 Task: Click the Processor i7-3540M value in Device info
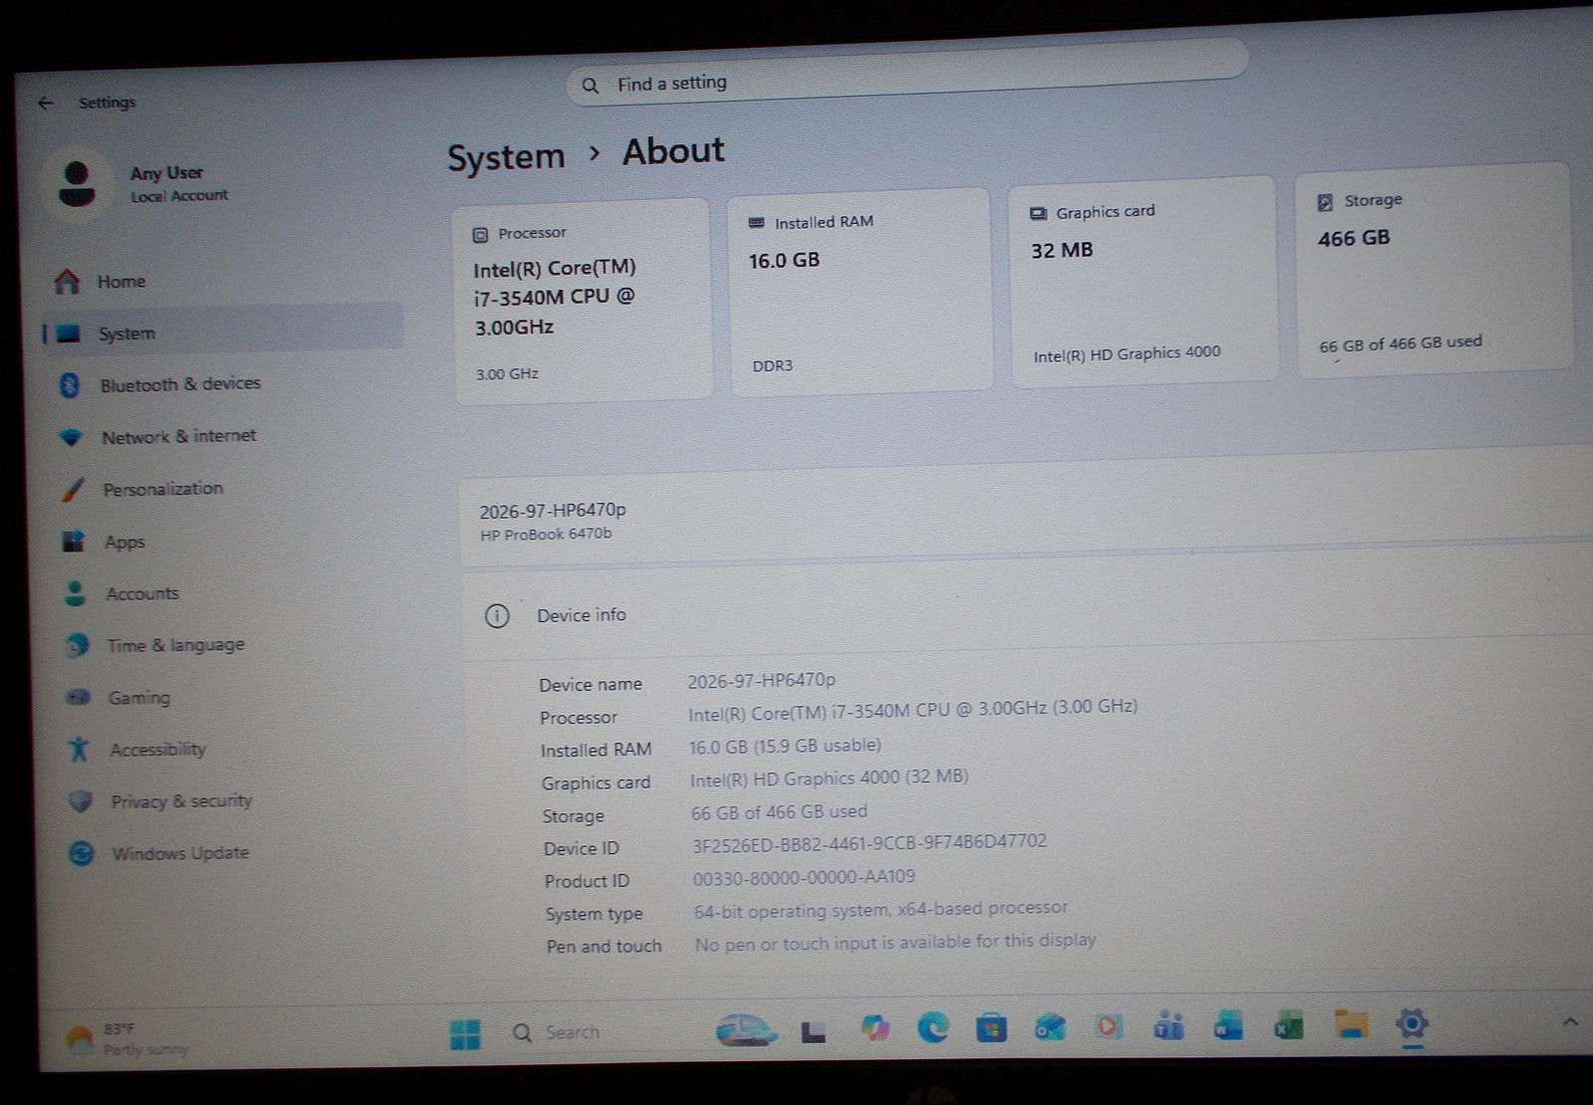pos(912,710)
